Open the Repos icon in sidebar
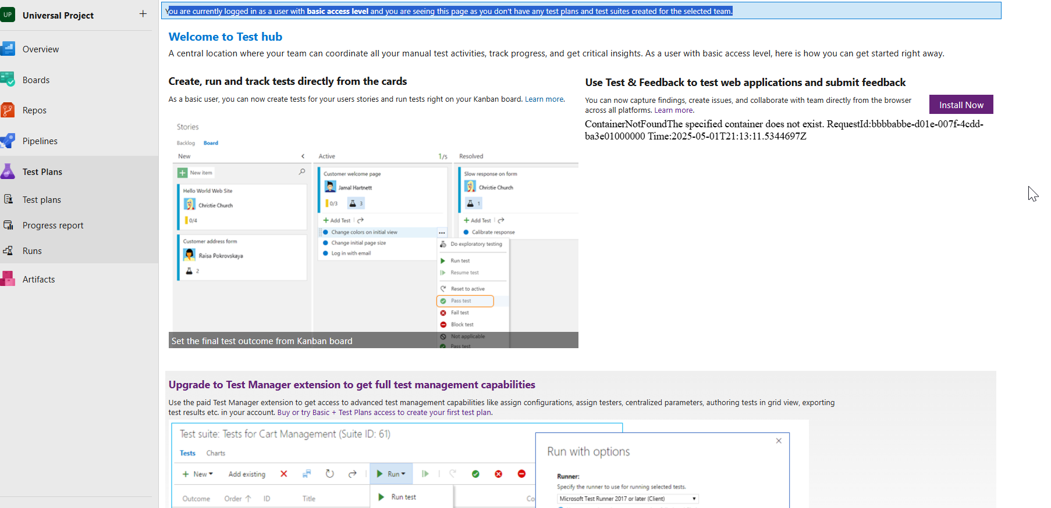The height and width of the screenshot is (508, 1051). (8, 110)
